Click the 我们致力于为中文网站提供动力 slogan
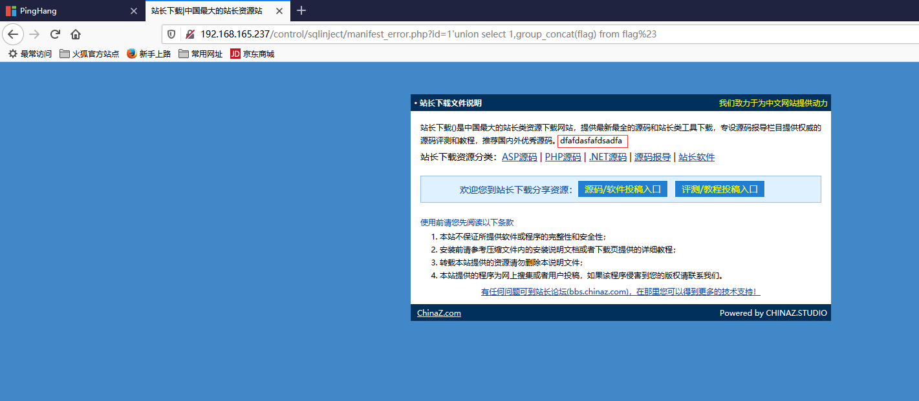Viewport: 919px width, 401px height. coord(773,103)
